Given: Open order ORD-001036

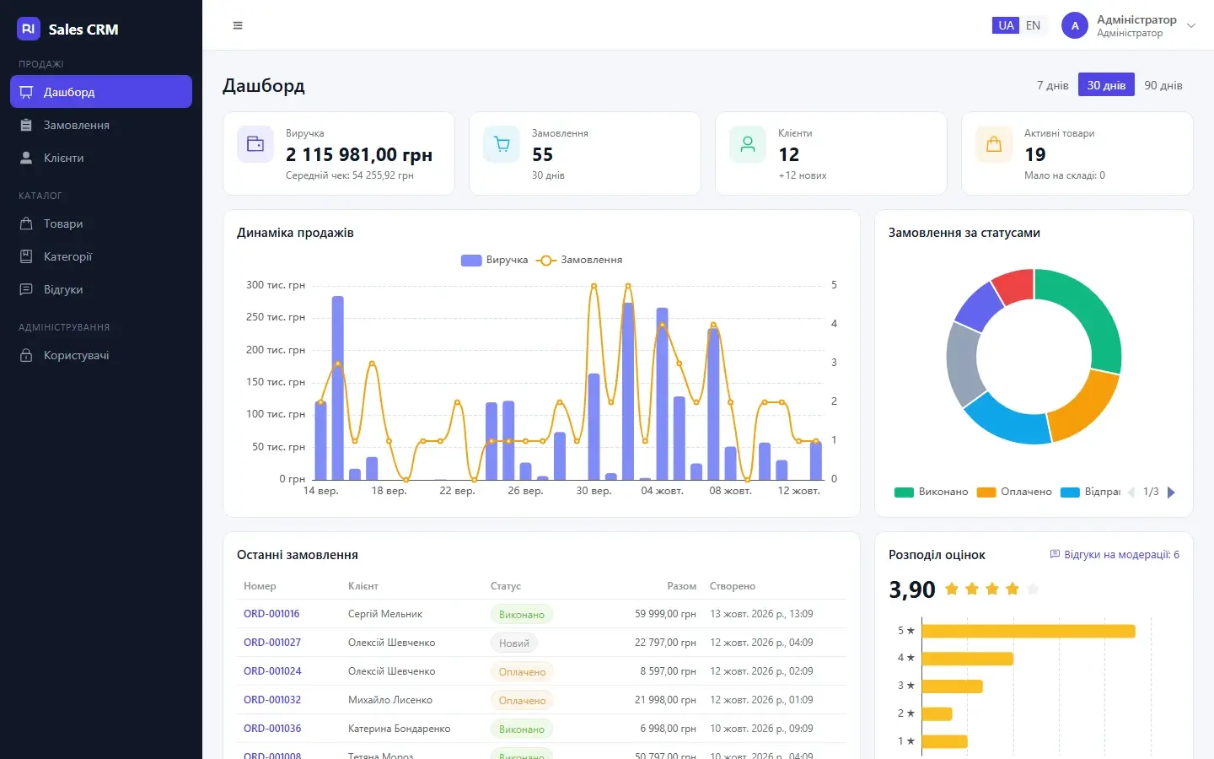Looking at the screenshot, I should pyautogui.click(x=272, y=729).
